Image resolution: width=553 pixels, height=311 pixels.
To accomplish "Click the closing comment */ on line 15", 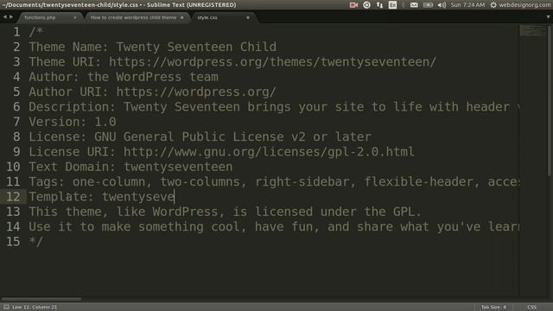I will (x=36, y=242).
